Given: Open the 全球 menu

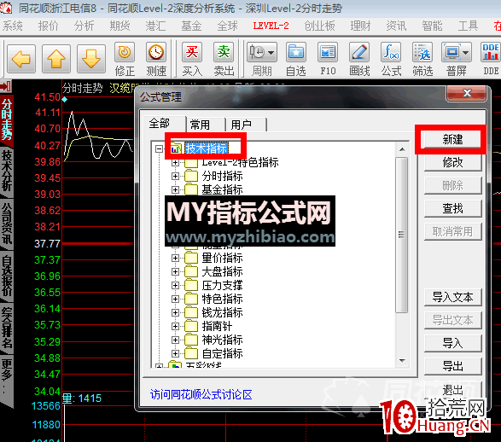Looking at the screenshot, I should tap(227, 26).
